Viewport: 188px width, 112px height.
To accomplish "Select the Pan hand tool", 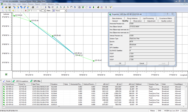I will point(71,7).
